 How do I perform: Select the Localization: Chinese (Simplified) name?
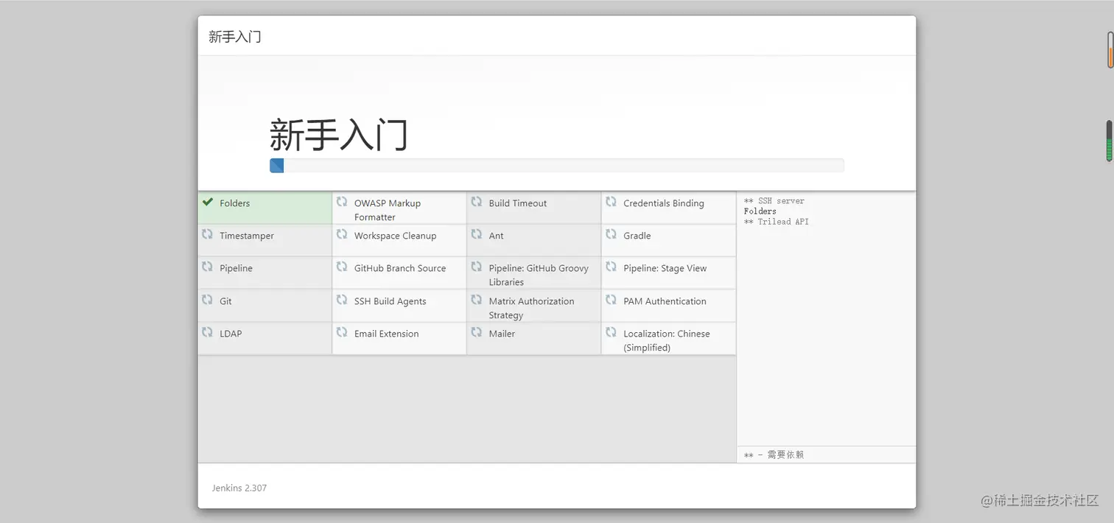click(x=667, y=340)
